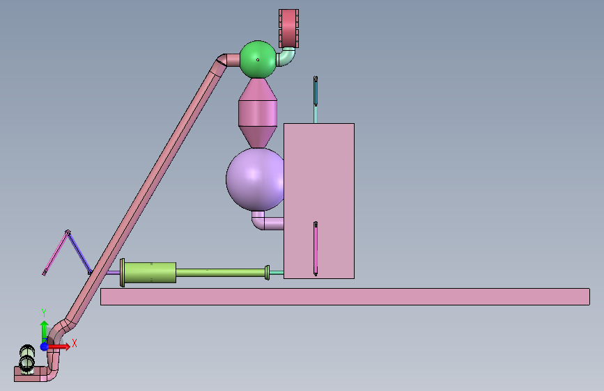The width and height of the screenshot is (604, 391).
Task: Pick the pink double-cone hopper between the spheres
Action: coord(258,113)
